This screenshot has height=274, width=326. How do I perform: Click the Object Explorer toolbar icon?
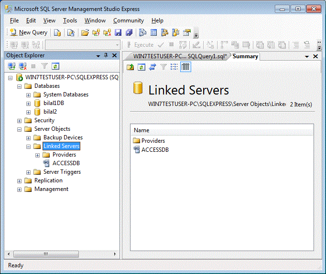point(164,32)
